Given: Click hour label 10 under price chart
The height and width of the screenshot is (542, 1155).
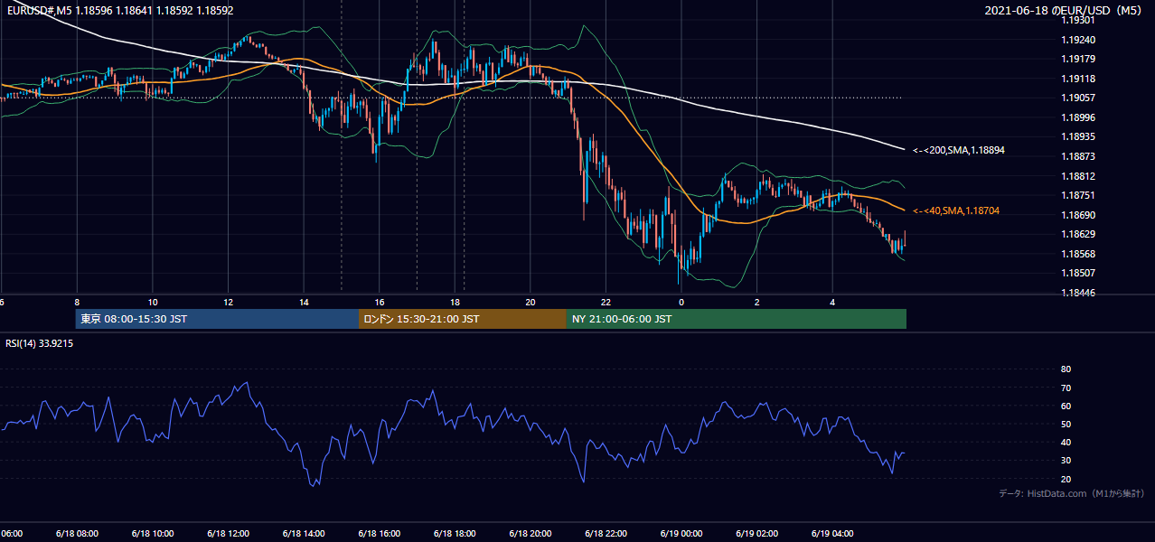Looking at the screenshot, I should pos(153,303).
